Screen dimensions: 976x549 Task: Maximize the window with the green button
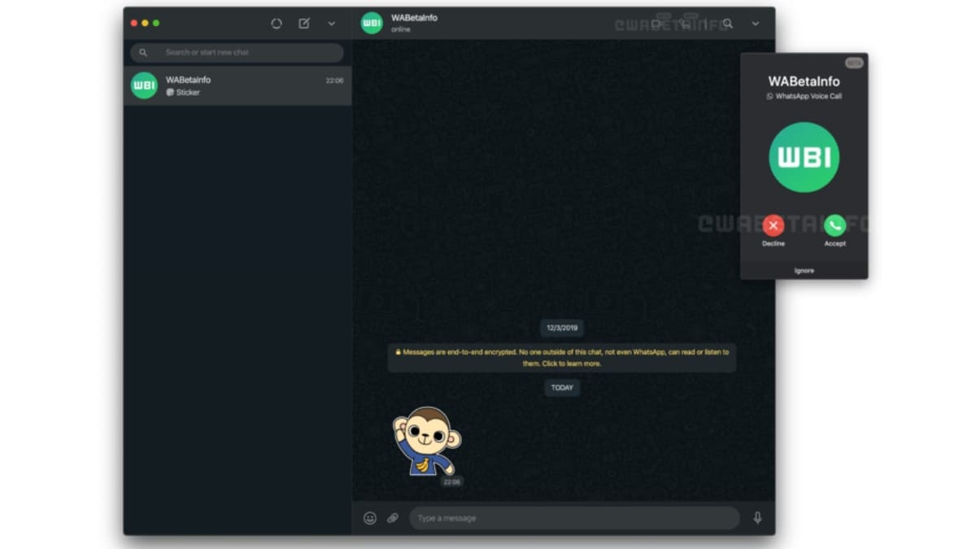(156, 24)
